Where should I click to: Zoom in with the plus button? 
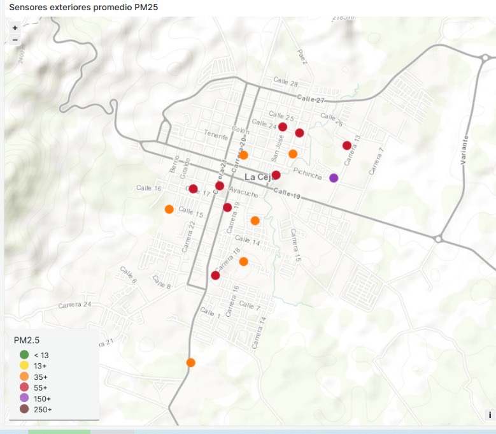[15, 28]
